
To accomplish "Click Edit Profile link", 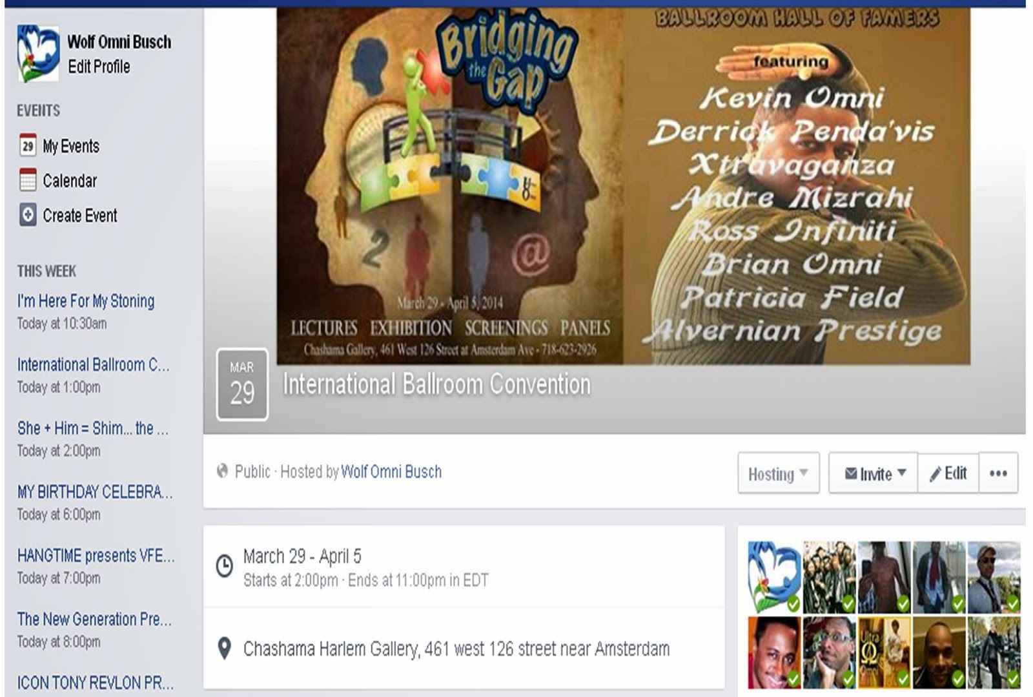I will (x=99, y=67).
